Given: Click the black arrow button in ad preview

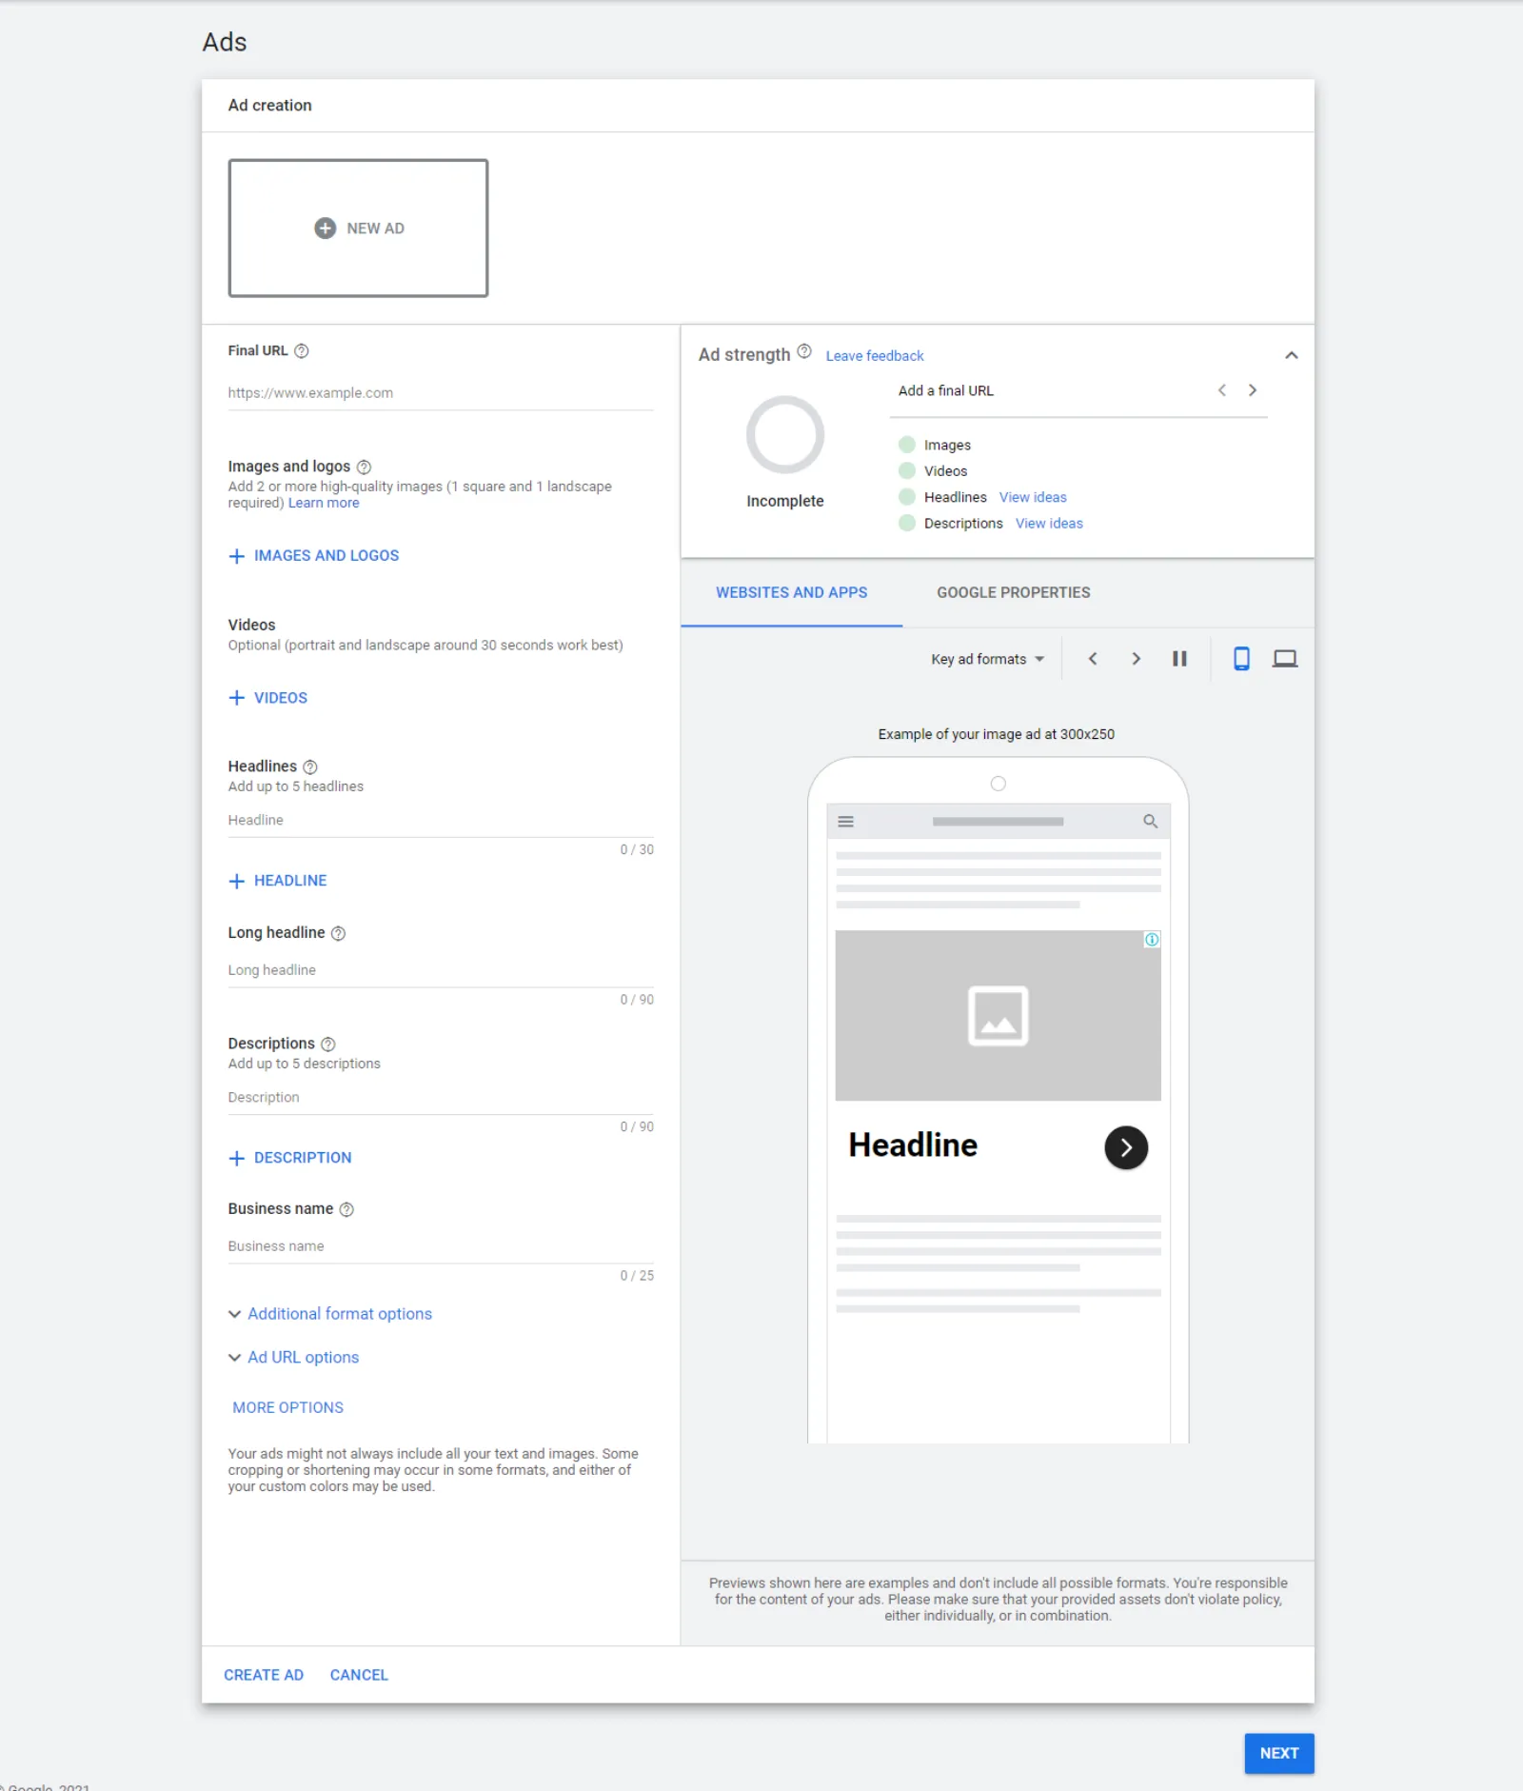Looking at the screenshot, I should 1126,1148.
